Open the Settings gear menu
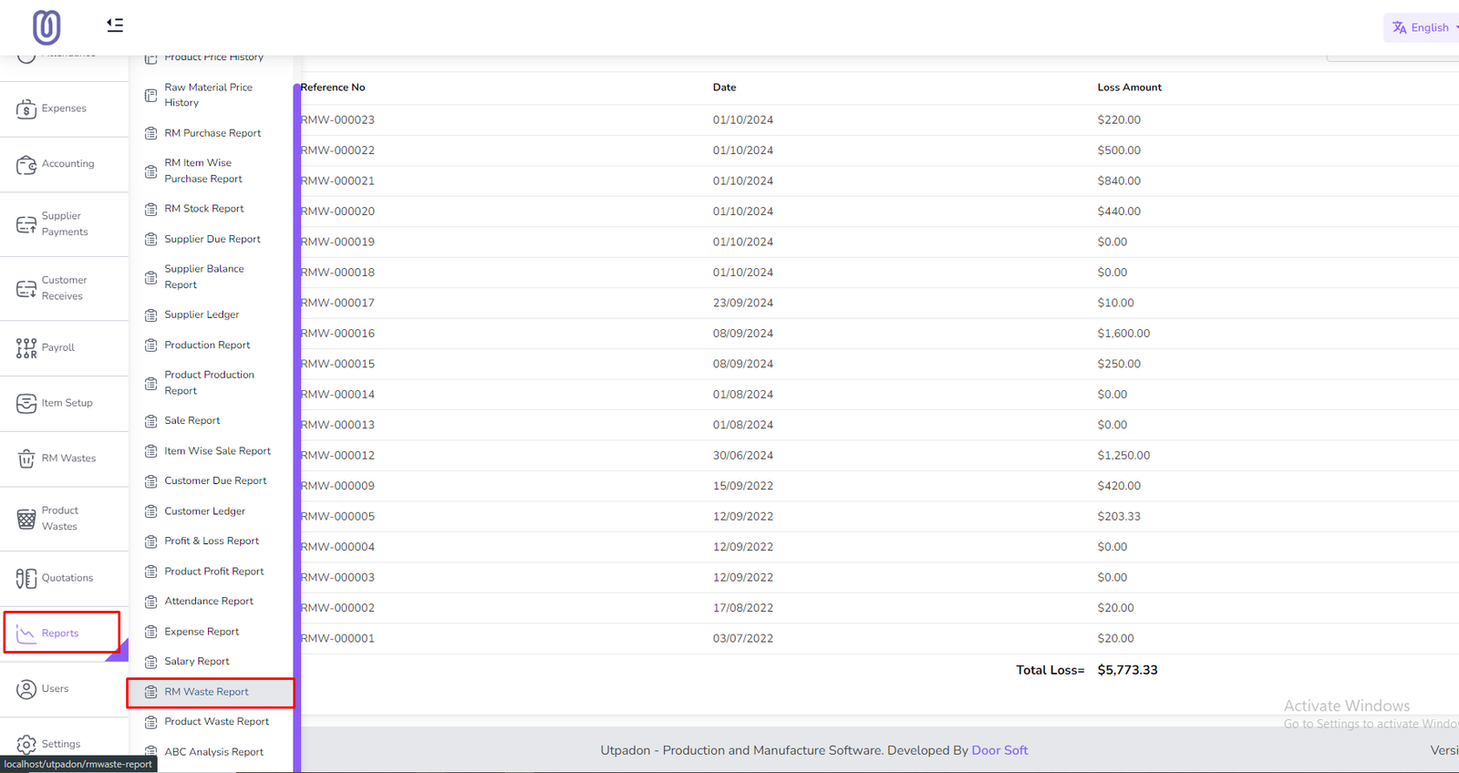The image size is (1459, 773). point(26,745)
